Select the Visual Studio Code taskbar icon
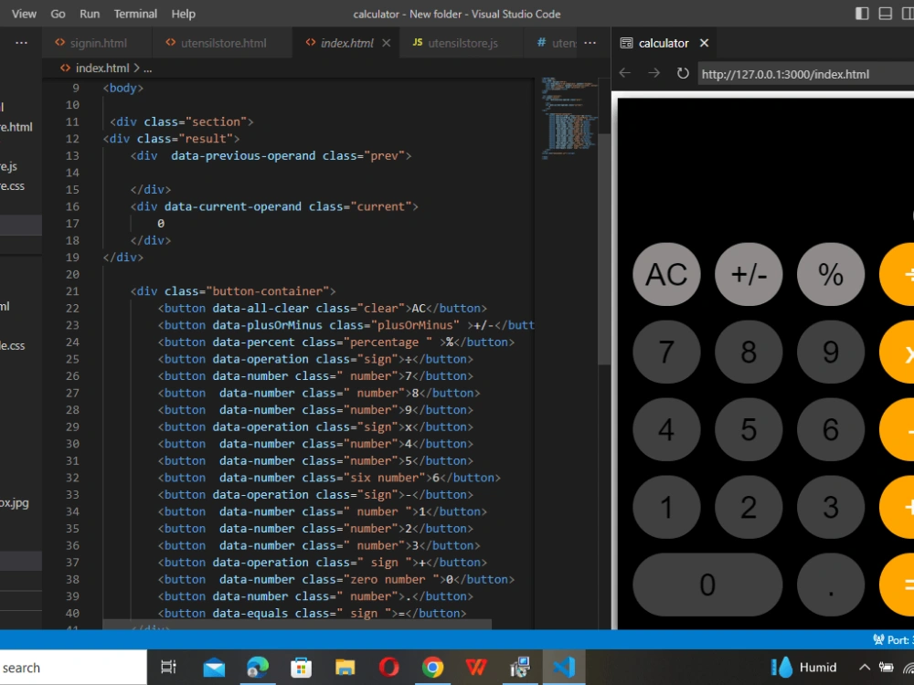The height and width of the screenshot is (685, 914). [x=564, y=667]
